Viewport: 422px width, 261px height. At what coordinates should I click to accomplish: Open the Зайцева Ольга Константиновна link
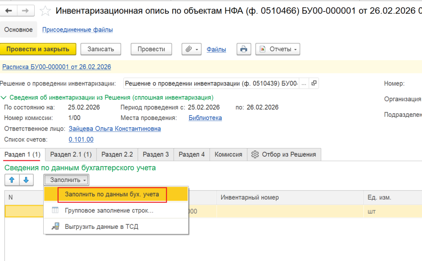click(x=115, y=129)
